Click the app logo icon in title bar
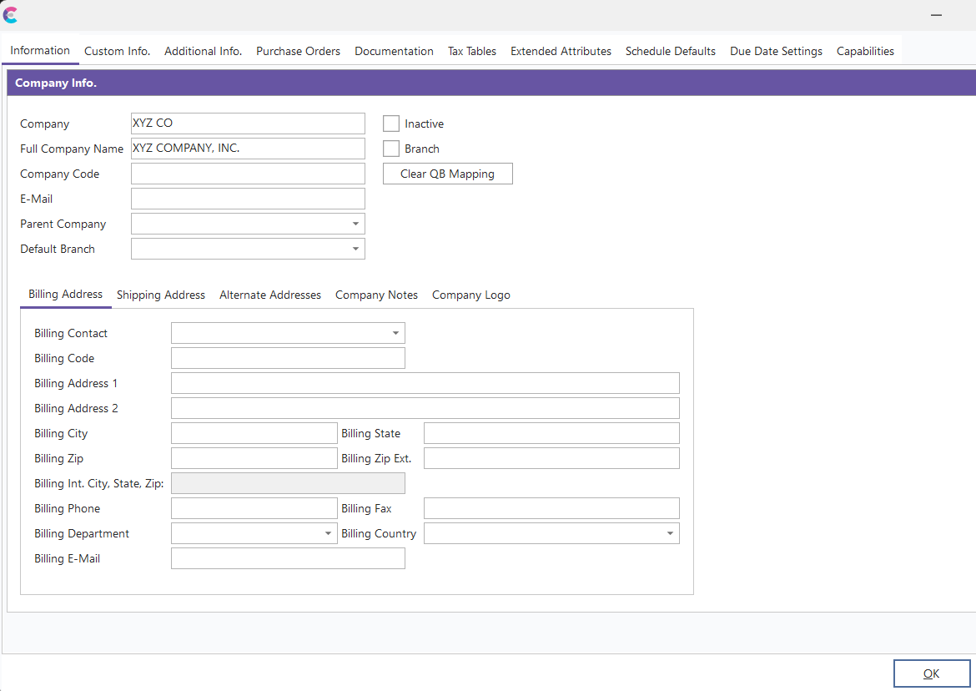 11,15
